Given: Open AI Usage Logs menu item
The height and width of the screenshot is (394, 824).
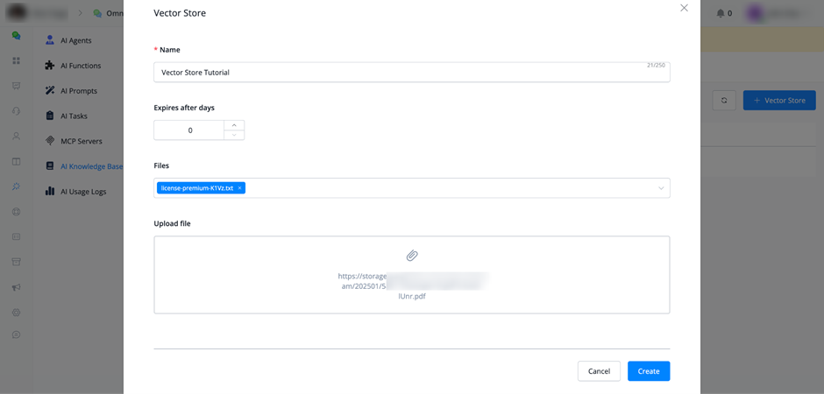Looking at the screenshot, I should [x=83, y=191].
